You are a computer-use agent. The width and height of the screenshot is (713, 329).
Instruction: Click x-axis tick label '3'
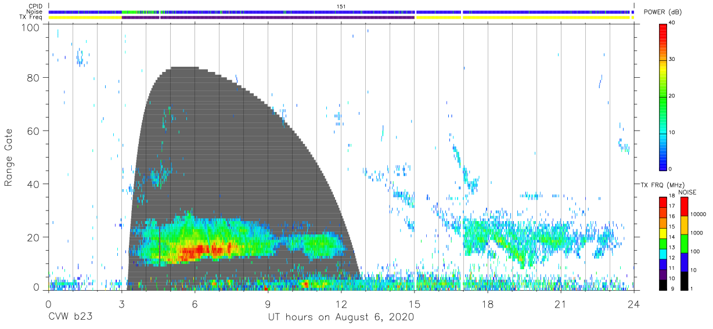point(121,304)
